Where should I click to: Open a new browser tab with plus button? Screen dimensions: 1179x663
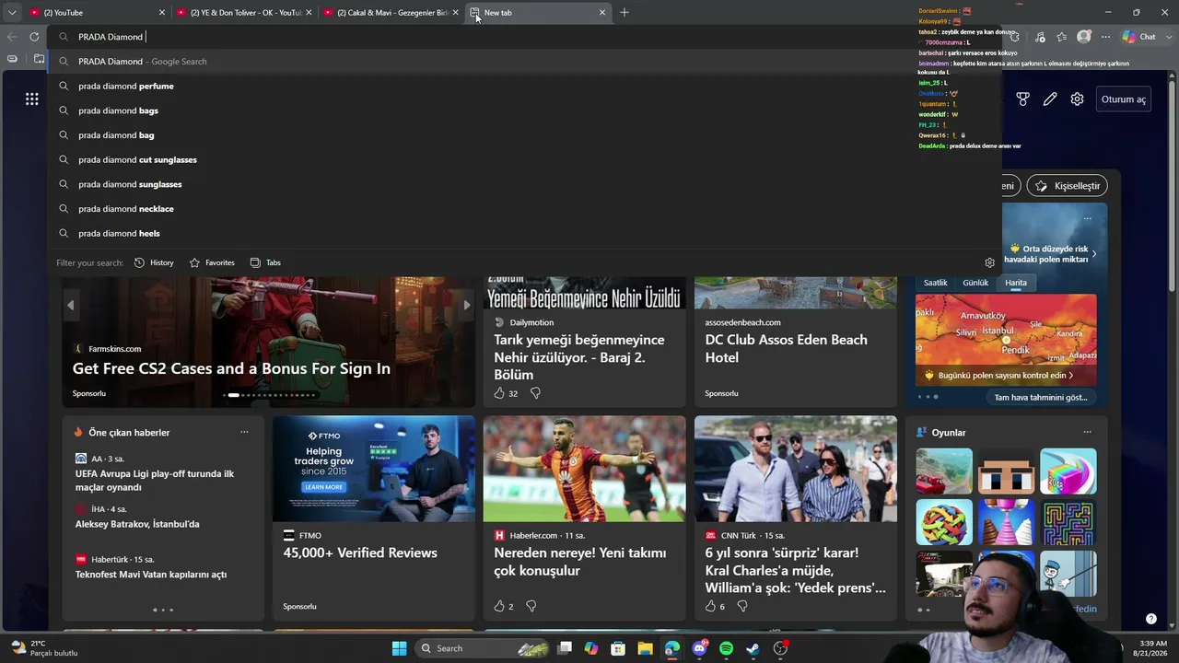(x=625, y=13)
